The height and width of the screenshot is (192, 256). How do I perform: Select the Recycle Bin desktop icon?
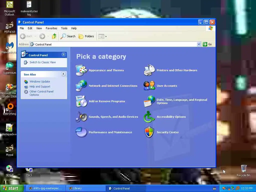pyautogui.click(x=243, y=170)
